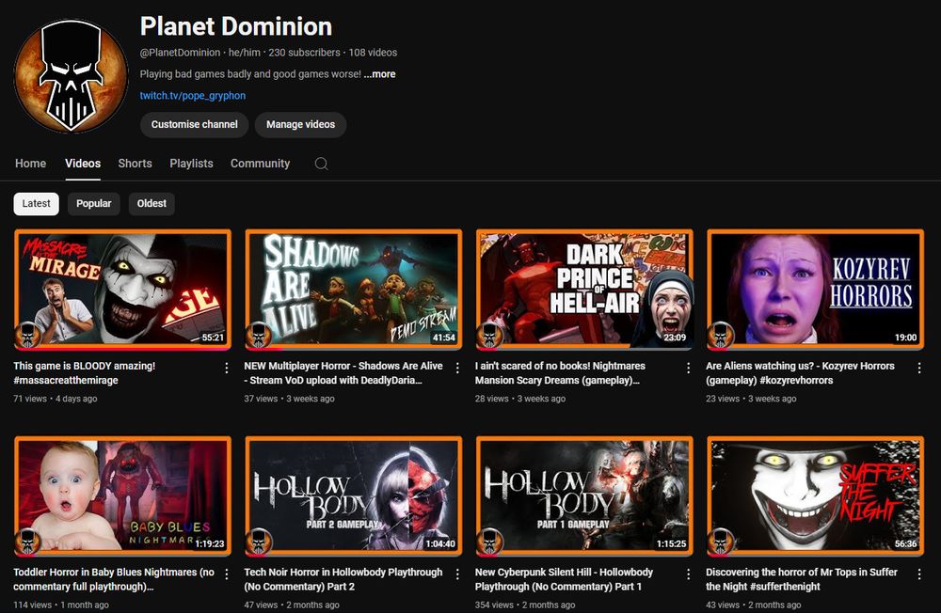Image resolution: width=941 pixels, height=613 pixels.
Task: Switch to the Videos tab
Action: coord(83,164)
